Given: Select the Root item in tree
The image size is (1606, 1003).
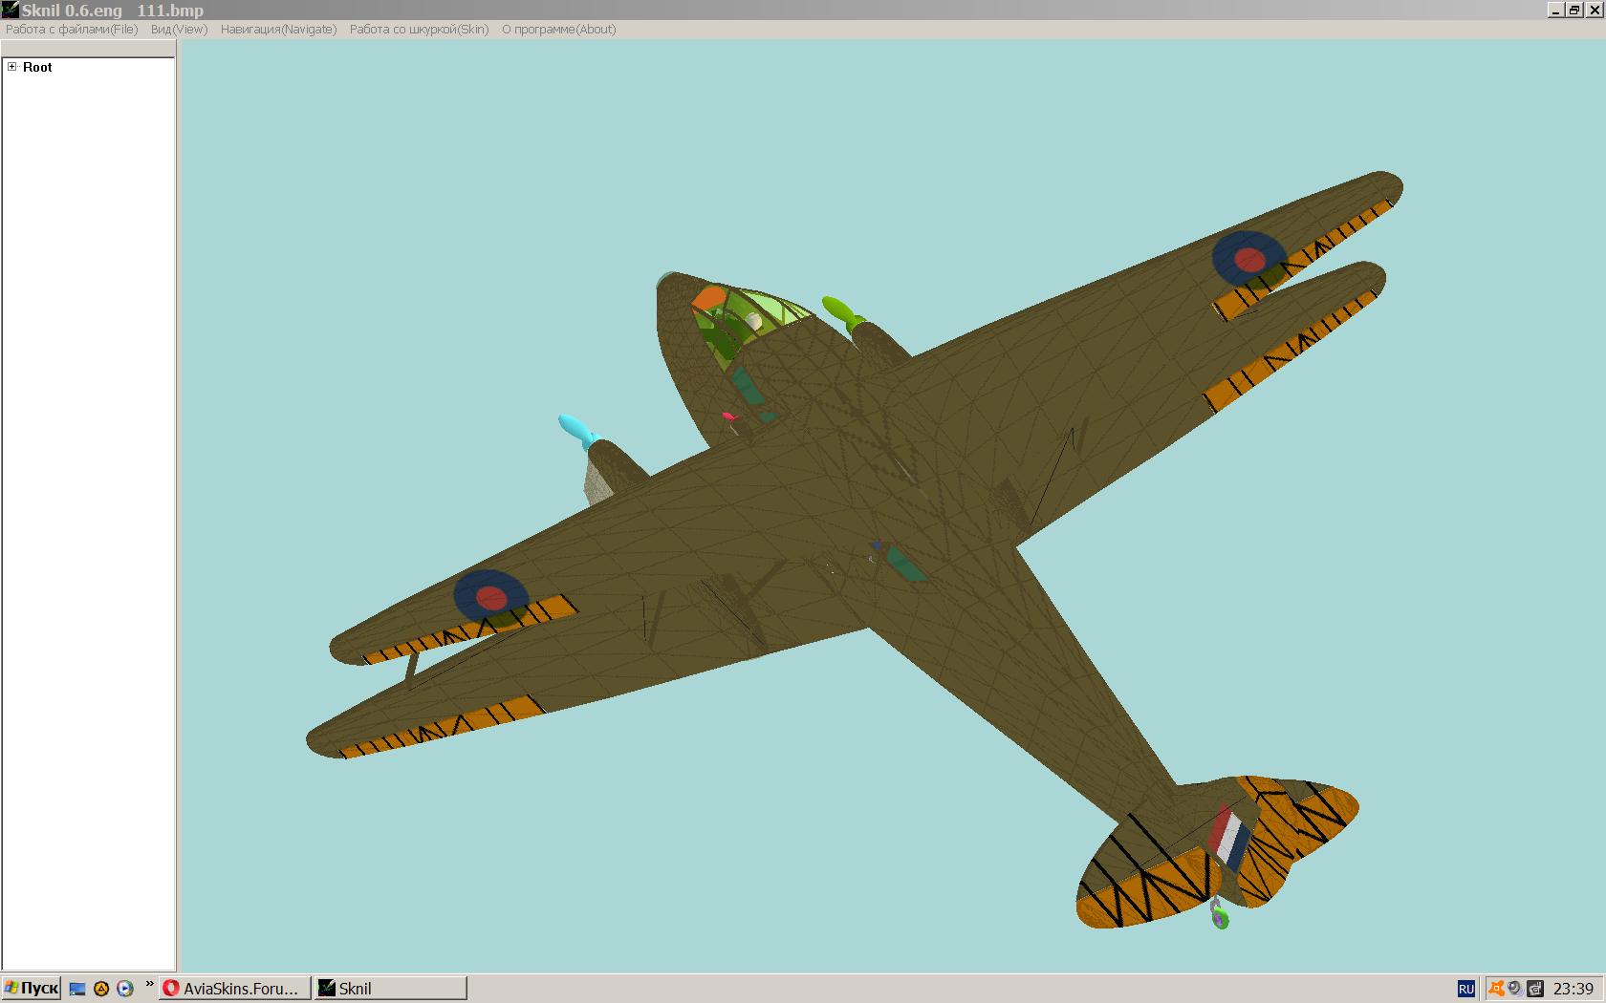Looking at the screenshot, I should (37, 67).
